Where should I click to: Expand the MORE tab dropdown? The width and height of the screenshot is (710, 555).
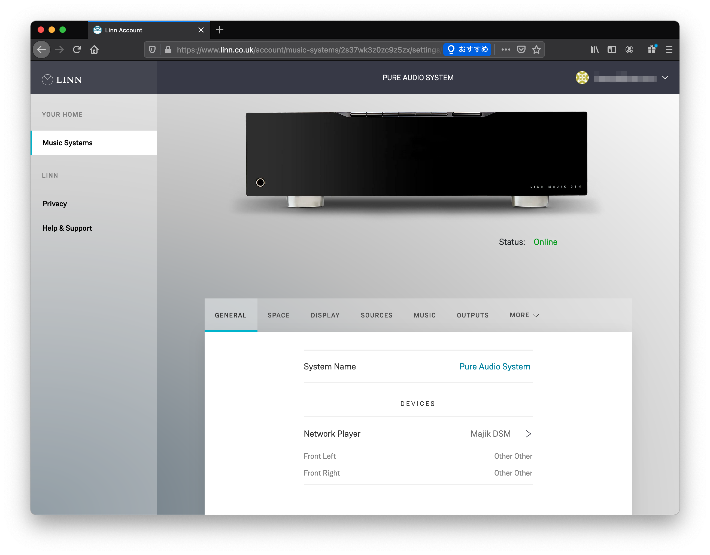coord(524,315)
